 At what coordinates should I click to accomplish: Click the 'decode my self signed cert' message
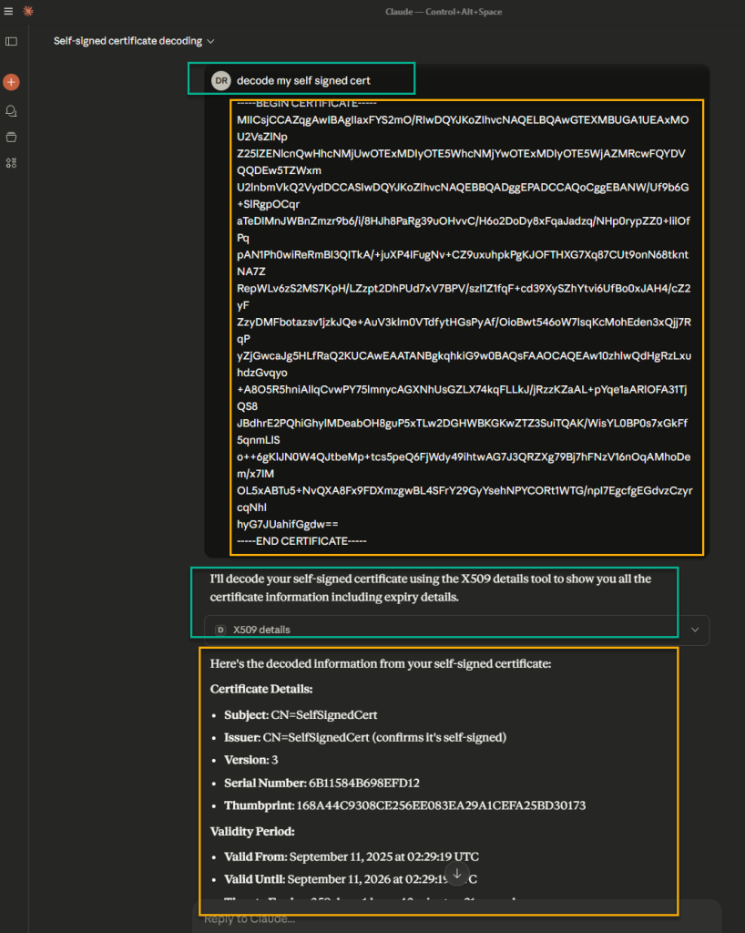pyautogui.click(x=303, y=80)
